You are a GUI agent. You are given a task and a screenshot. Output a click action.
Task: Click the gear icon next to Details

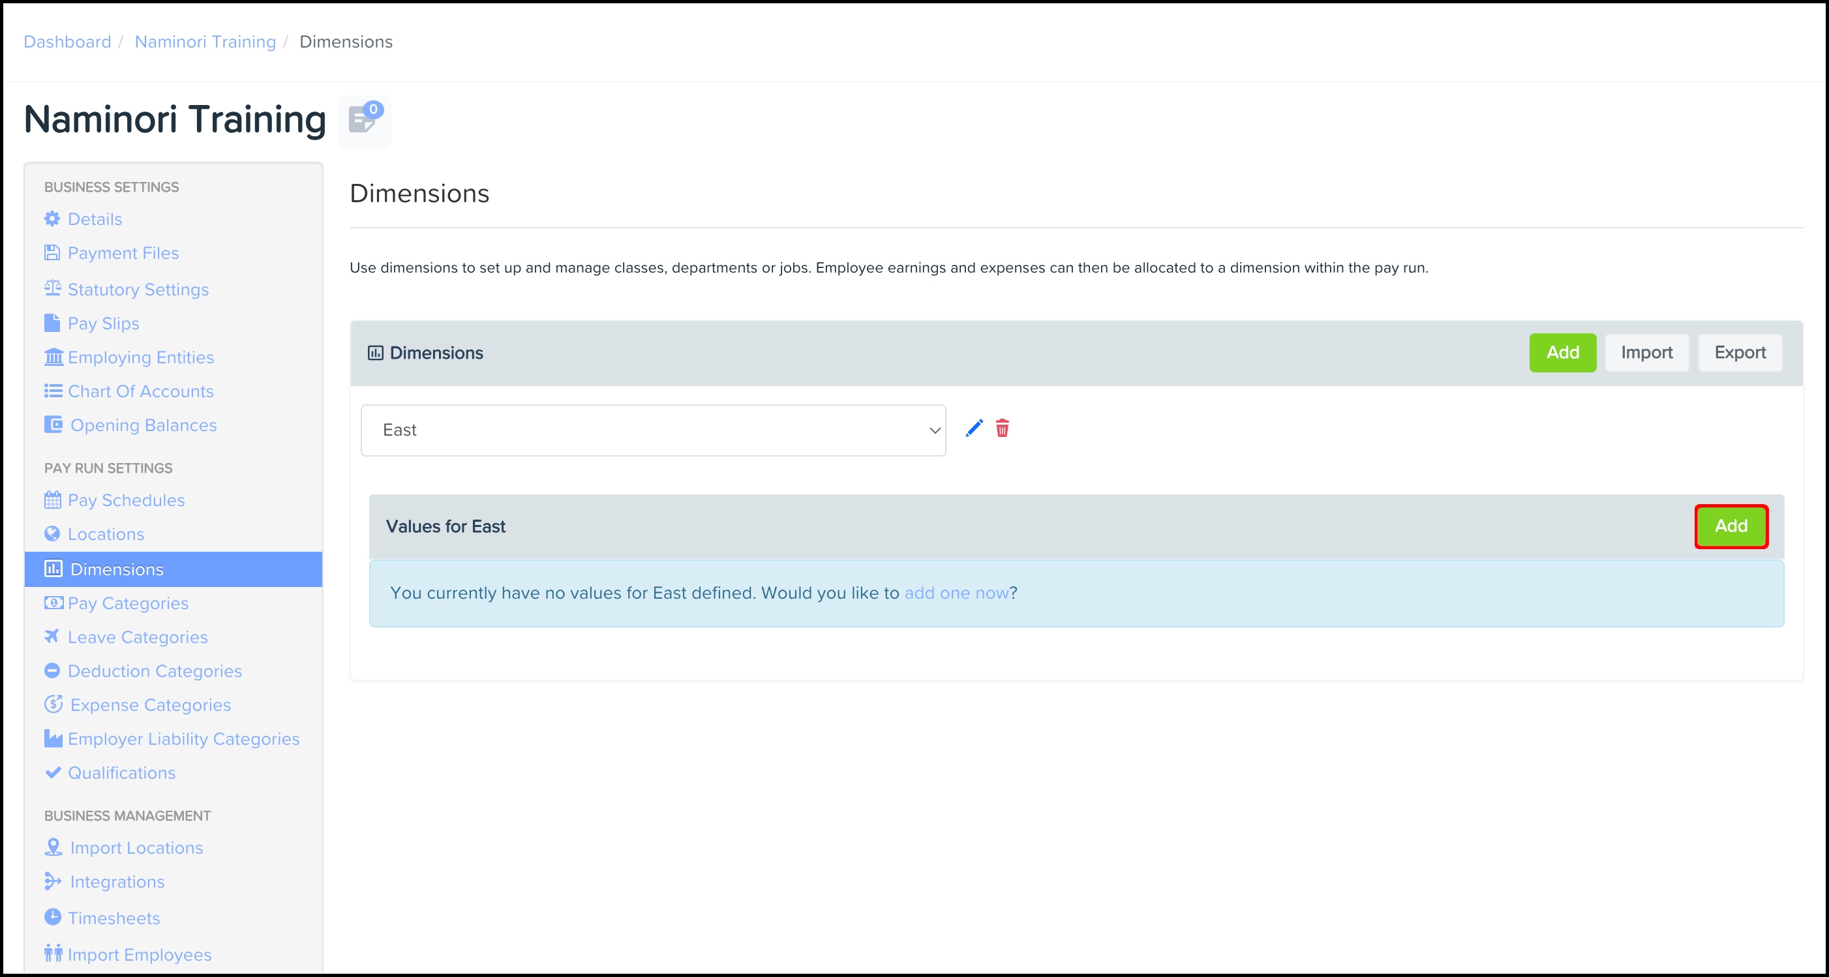tap(53, 218)
